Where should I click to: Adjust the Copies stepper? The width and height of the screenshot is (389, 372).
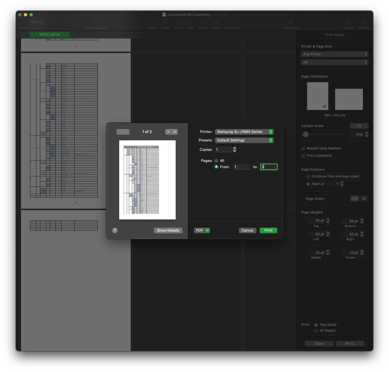(234, 149)
